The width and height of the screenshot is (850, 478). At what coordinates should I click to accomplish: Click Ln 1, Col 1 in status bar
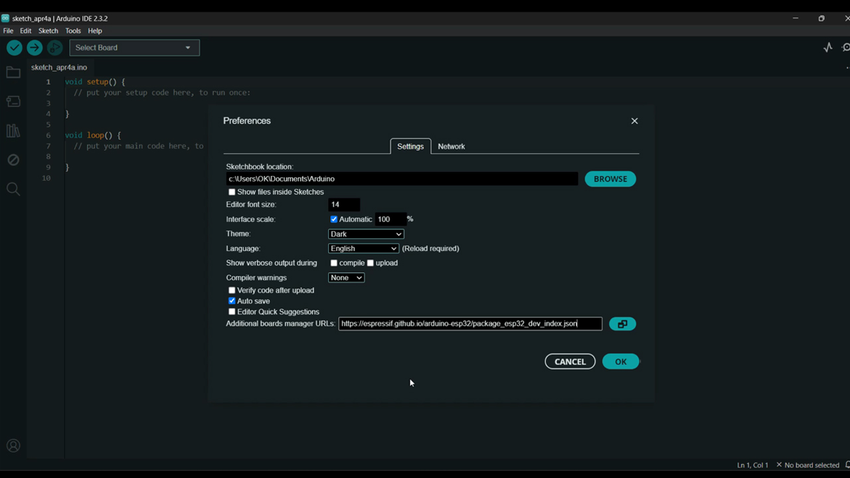(x=752, y=465)
